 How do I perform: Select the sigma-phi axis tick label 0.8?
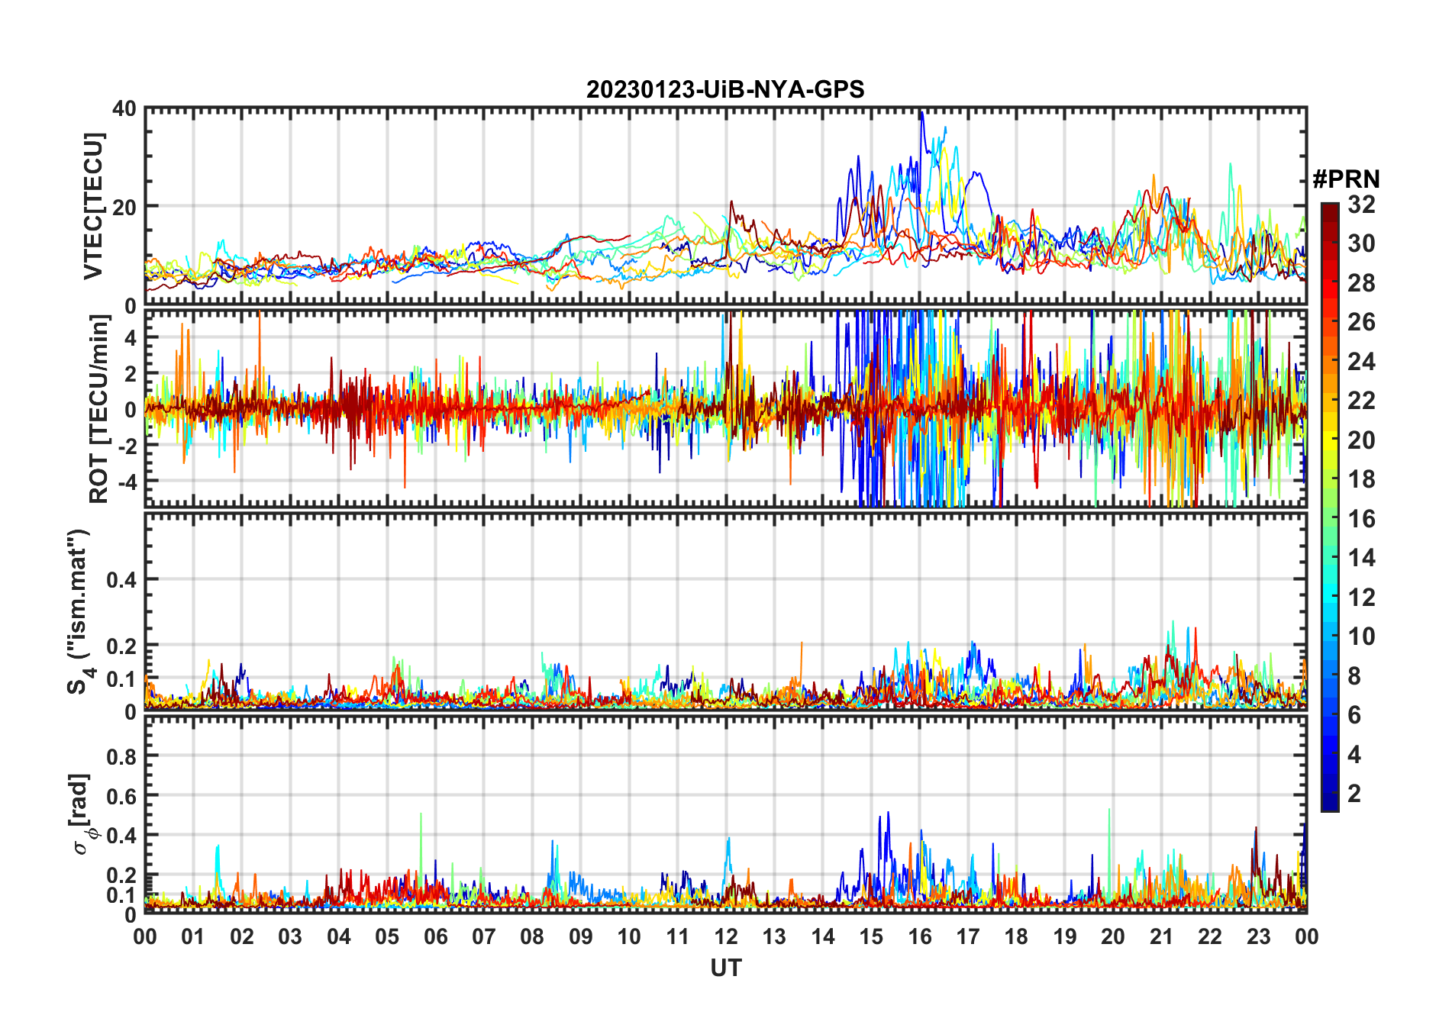click(x=121, y=756)
